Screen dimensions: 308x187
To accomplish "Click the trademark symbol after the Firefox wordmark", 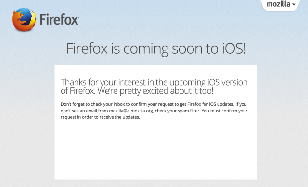I will click(78, 17).
